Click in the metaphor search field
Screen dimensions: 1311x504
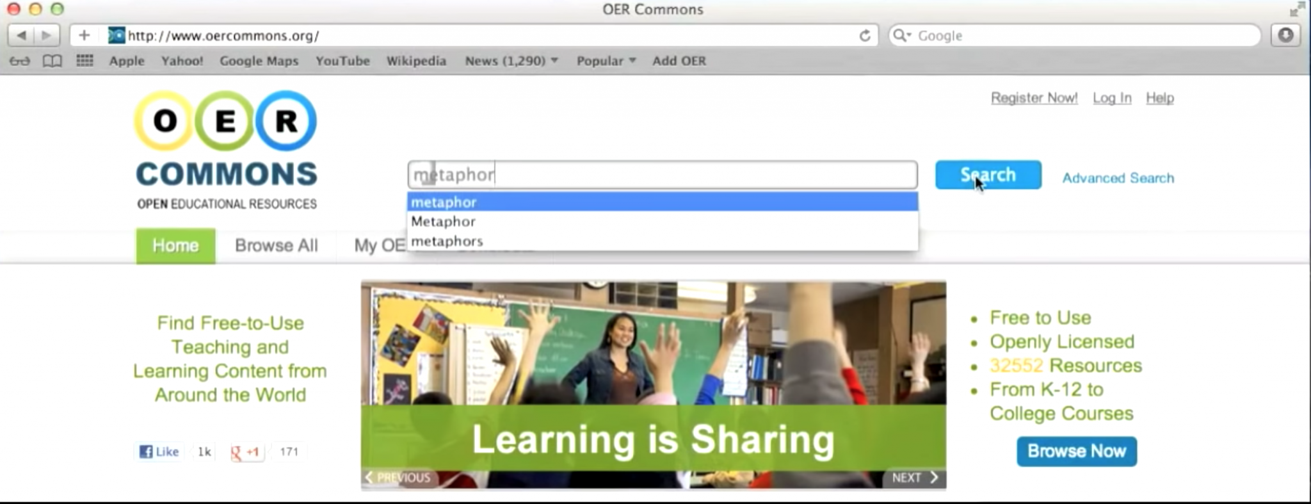pos(663,175)
